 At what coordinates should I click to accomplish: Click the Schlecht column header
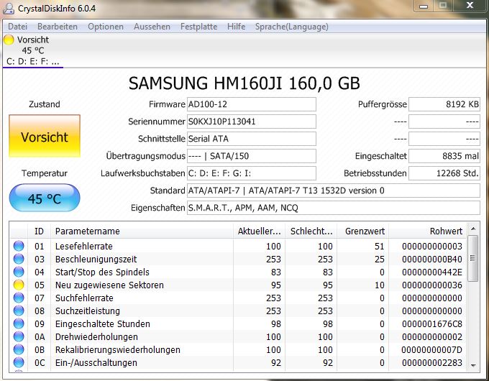click(x=311, y=231)
